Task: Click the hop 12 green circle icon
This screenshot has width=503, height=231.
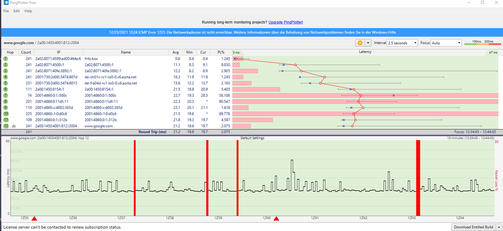Action: (x=6, y=126)
